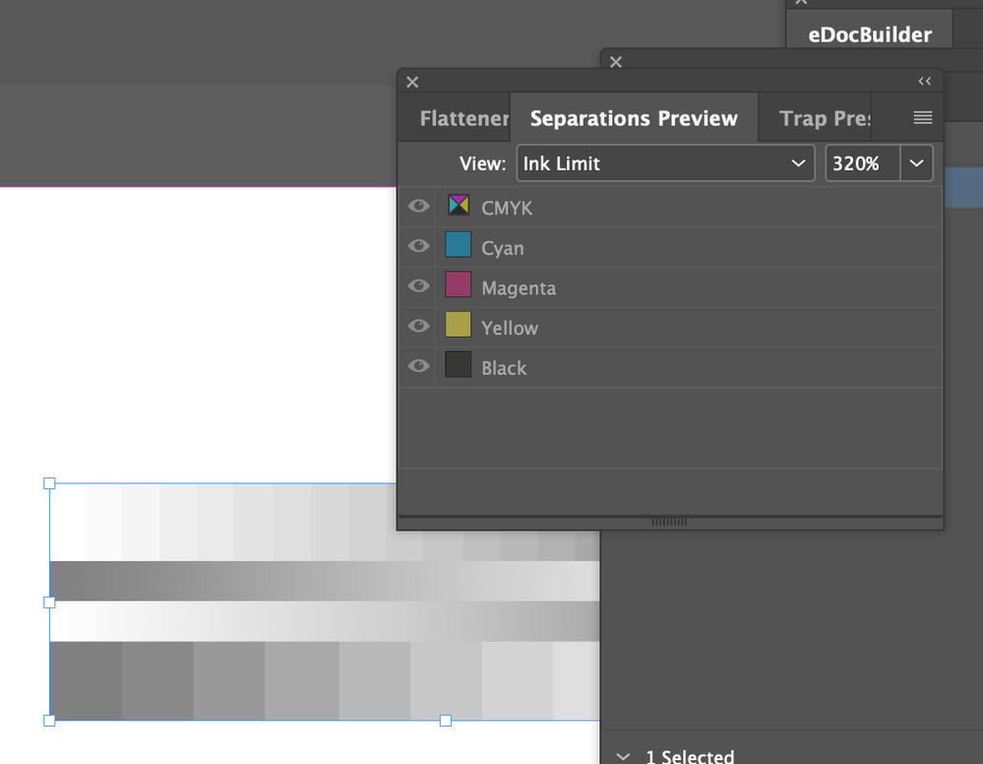Click the bottom-left selection handle
983x764 pixels.
49,721
